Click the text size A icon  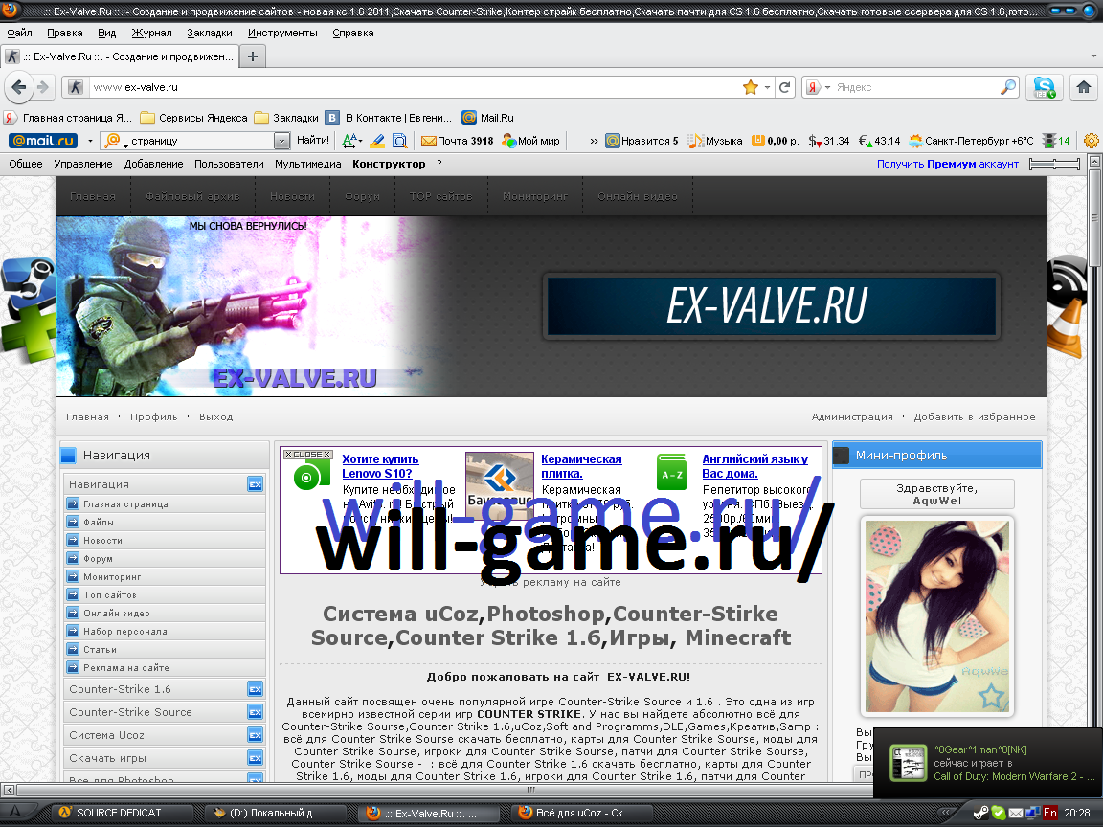351,141
